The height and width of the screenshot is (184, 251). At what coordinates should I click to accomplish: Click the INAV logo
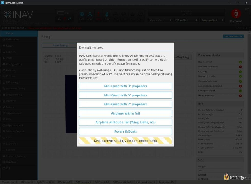[x=18, y=15]
